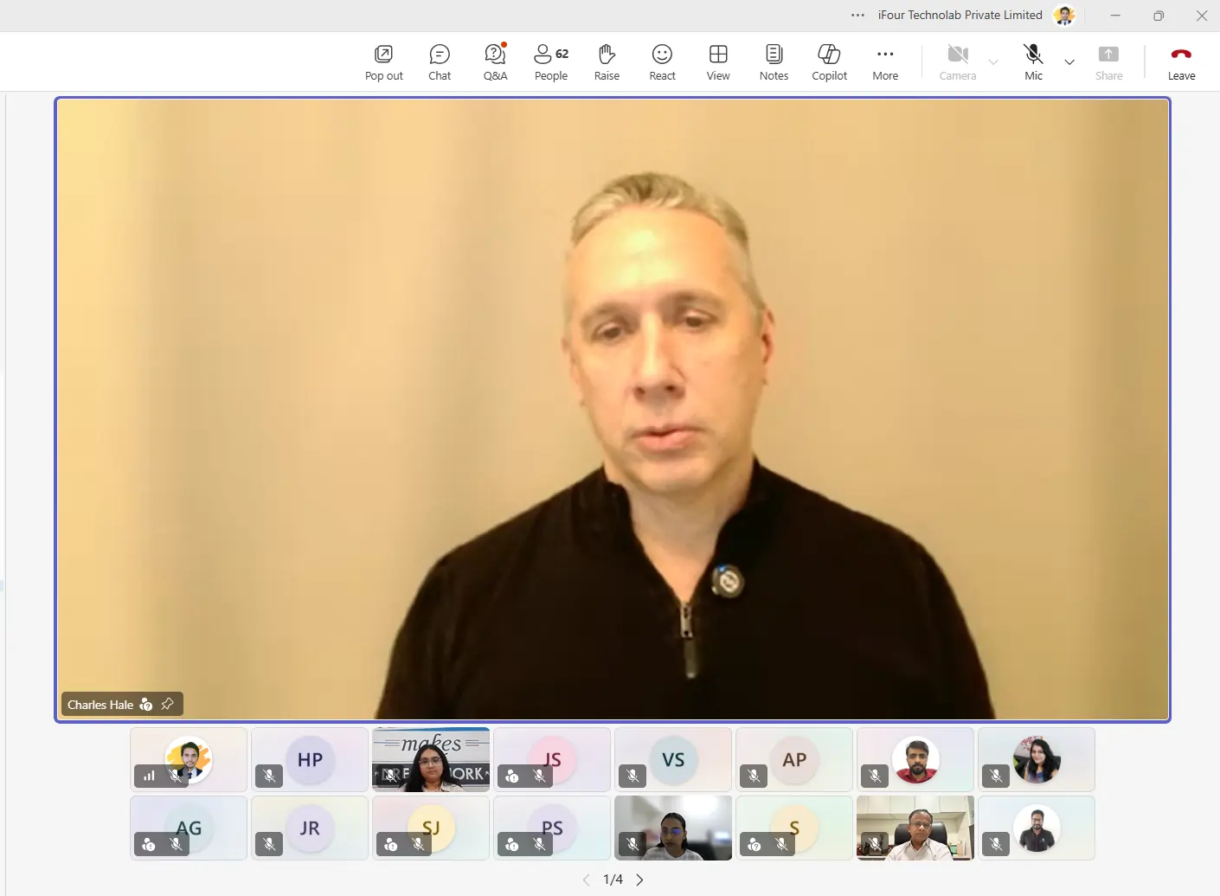The image size is (1220, 896).
Task: Change the meeting View layout
Action: click(x=718, y=62)
